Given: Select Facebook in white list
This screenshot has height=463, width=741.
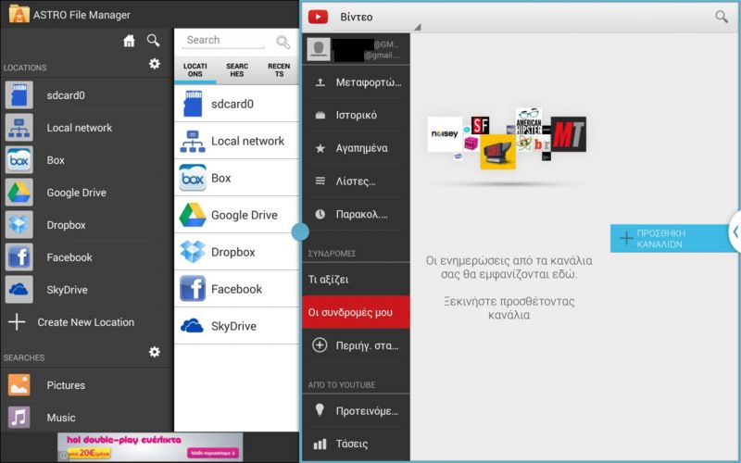Looking at the screenshot, I should click(x=237, y=289).
